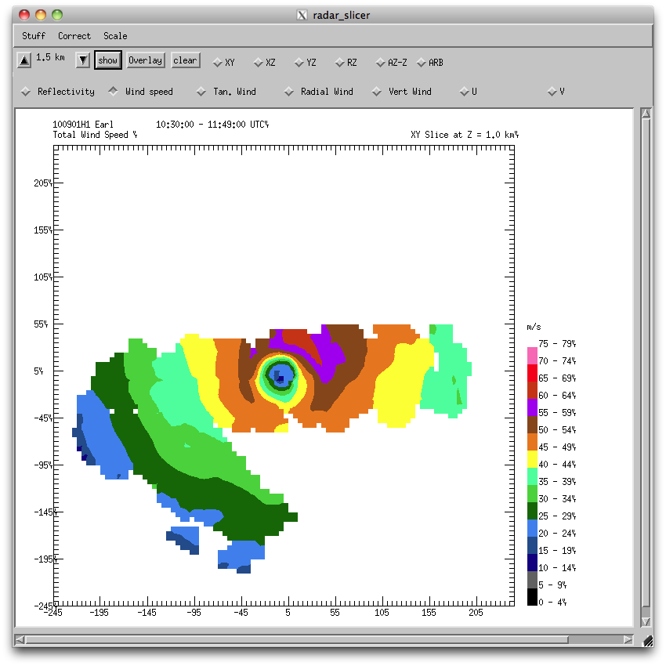
Task: Click the brown 50 - 54 legend swatch
Action: 532,425
